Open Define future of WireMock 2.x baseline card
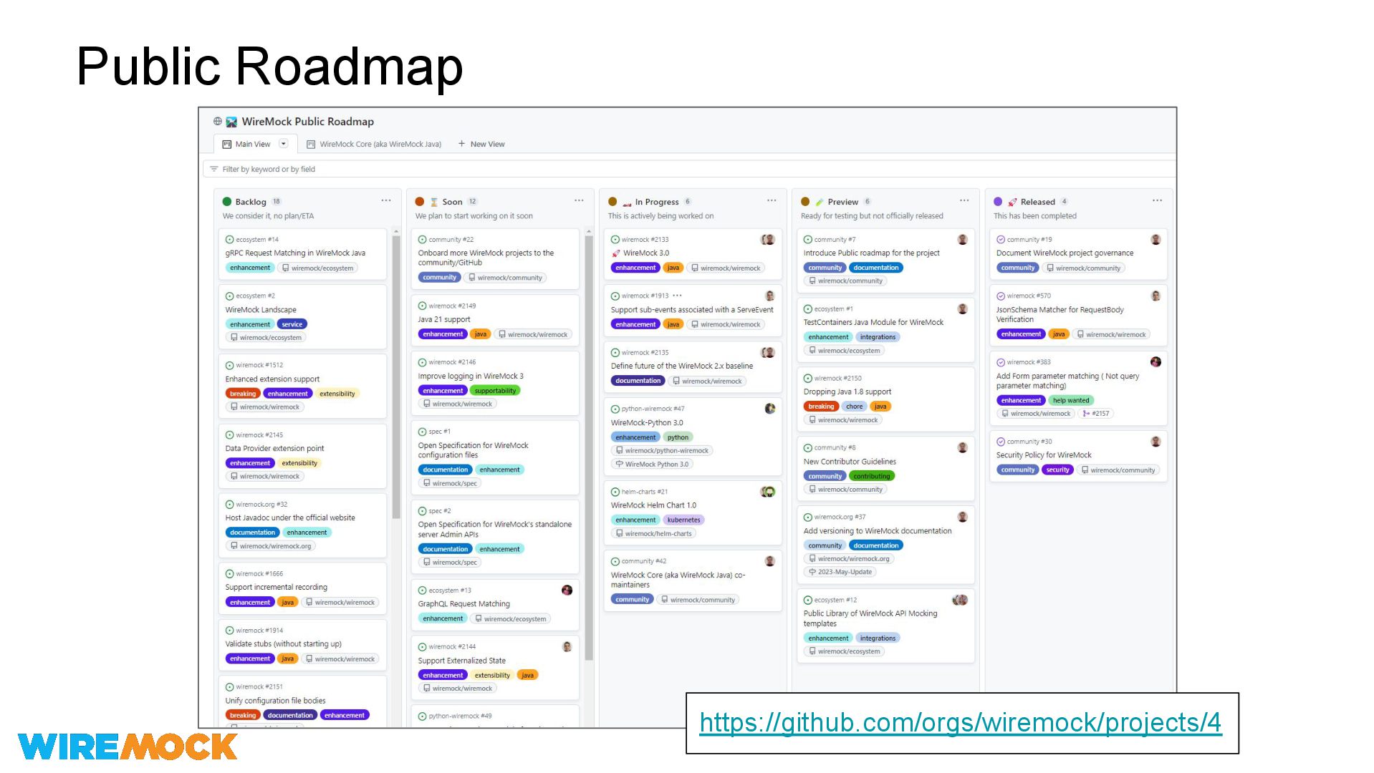The image size is (1374, 773). coord(681,366)
